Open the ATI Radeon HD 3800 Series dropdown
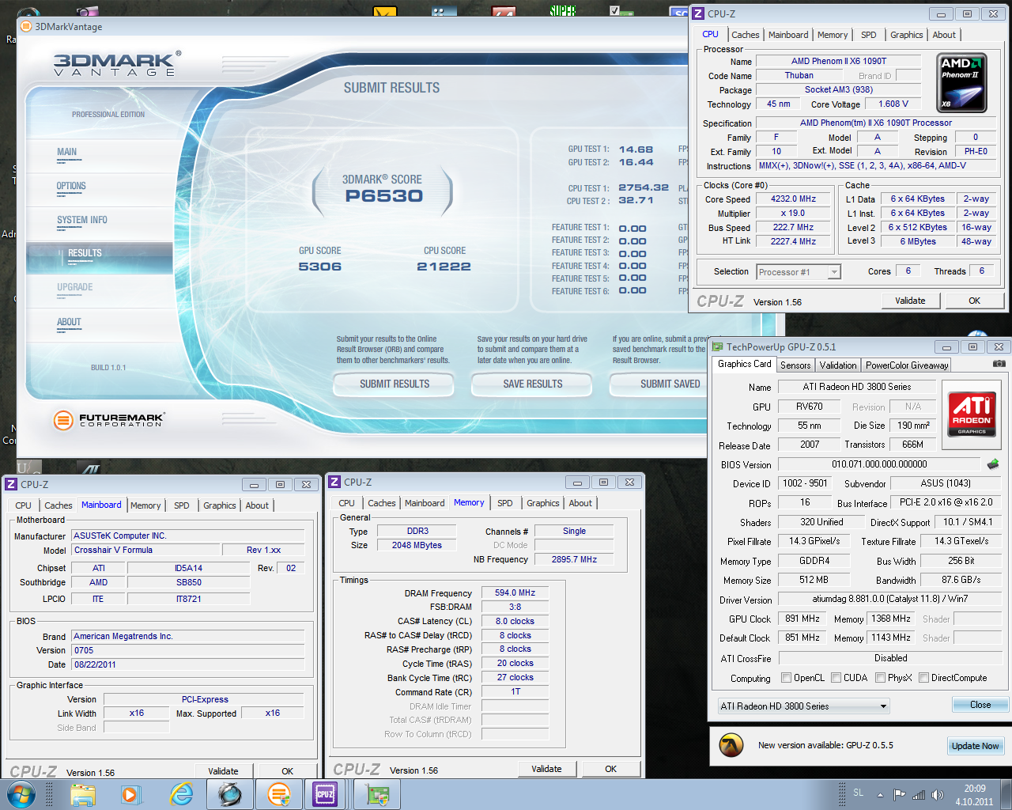Screen dimensions: 1012x810 tap(804, 706)
